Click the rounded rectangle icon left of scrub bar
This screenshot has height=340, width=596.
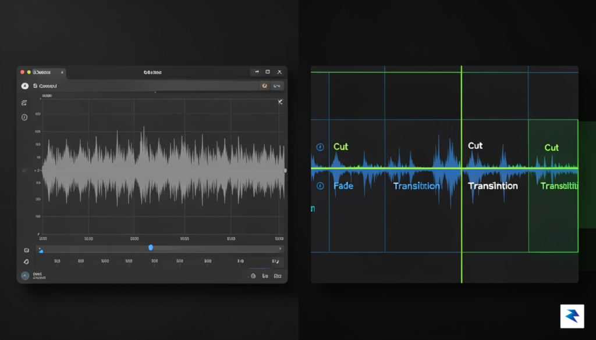point(26,250)
